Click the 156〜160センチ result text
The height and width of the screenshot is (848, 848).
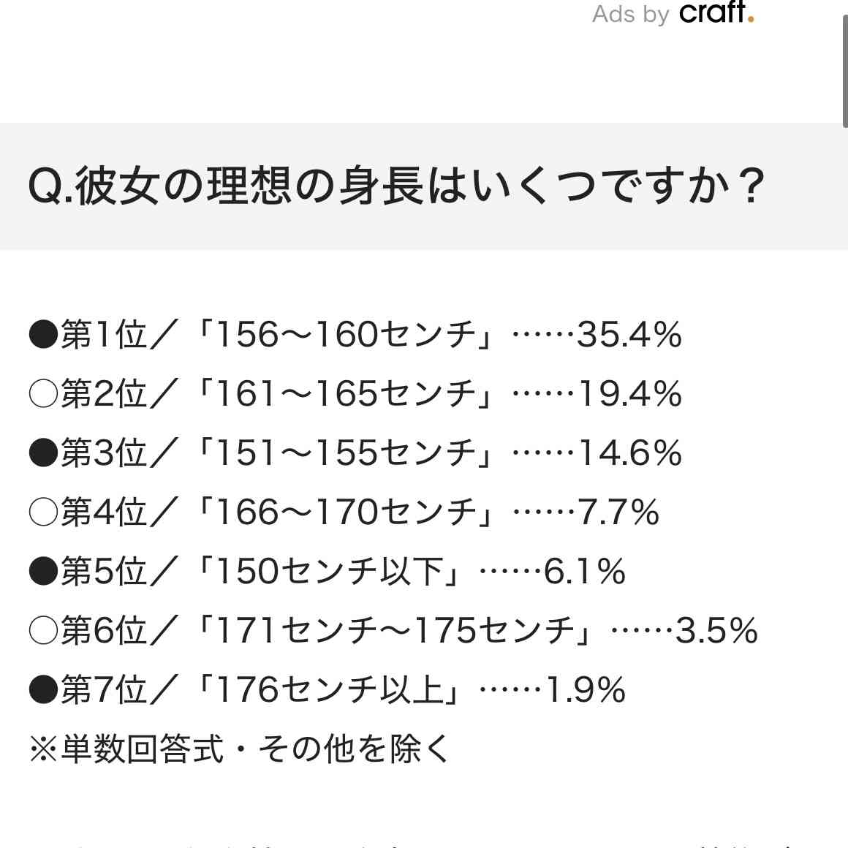pyautogui.click(x=346, y=333)
